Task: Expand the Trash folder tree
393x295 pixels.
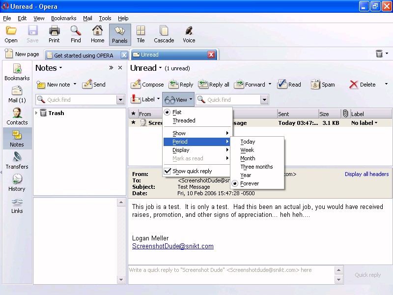Action: (x=36, y=113)
